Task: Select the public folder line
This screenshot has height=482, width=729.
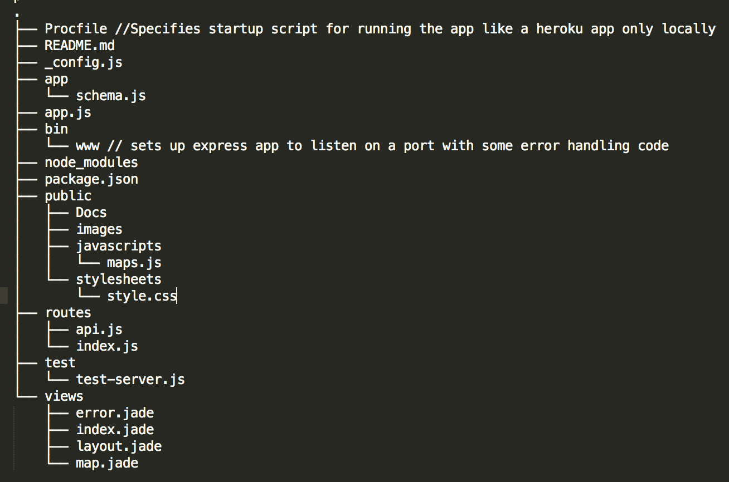Action: [x=67, y=196]
